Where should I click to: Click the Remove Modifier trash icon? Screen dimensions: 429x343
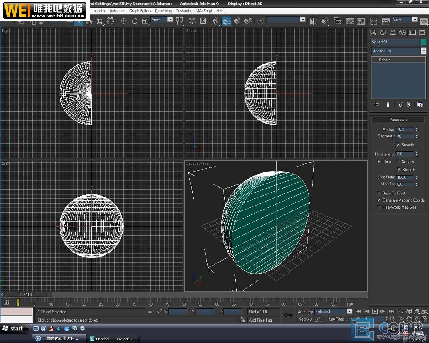tap(408, 104)
